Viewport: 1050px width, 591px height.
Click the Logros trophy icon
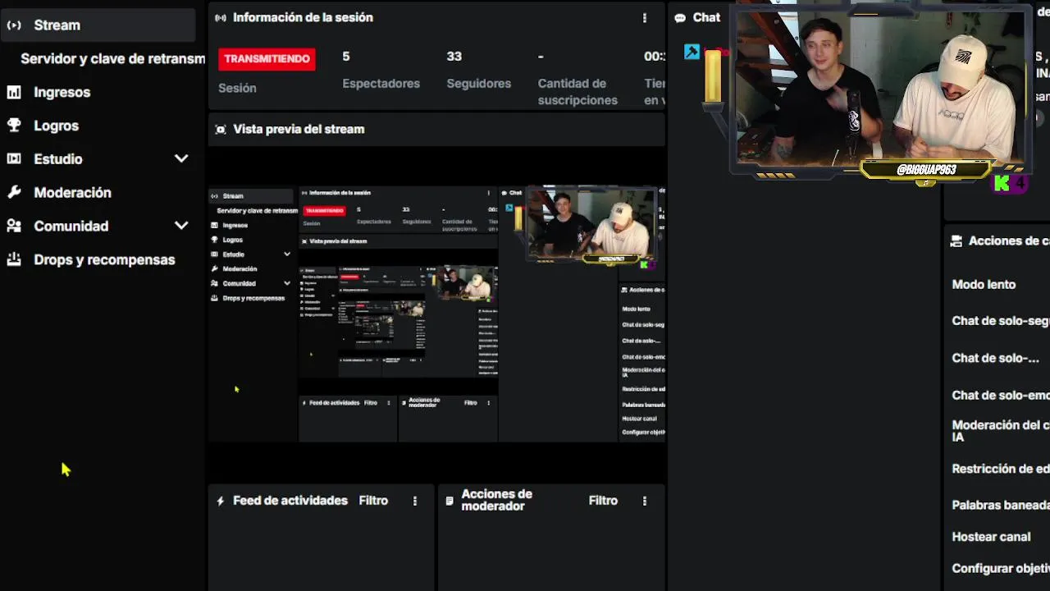pos(14,126)
